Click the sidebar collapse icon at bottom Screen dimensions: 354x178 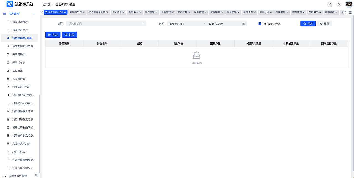point(36,174)
